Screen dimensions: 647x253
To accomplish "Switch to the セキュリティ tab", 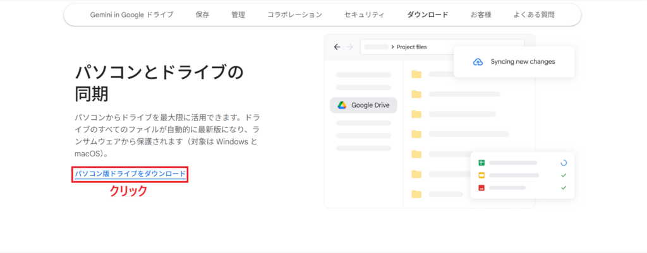I will (364, 15).
